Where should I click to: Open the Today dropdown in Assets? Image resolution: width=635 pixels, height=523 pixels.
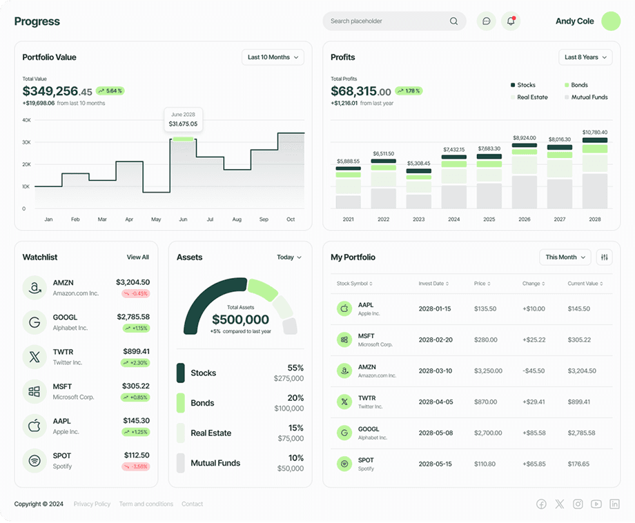(289, 257)
